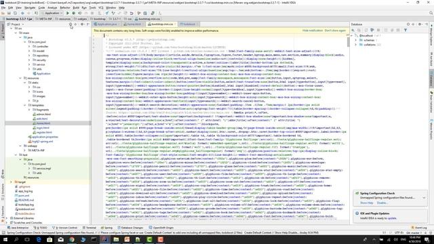Viewport: 434px width, 244px height.
Task: Open the Event Log tool window
Action: (x=419, y=228)
